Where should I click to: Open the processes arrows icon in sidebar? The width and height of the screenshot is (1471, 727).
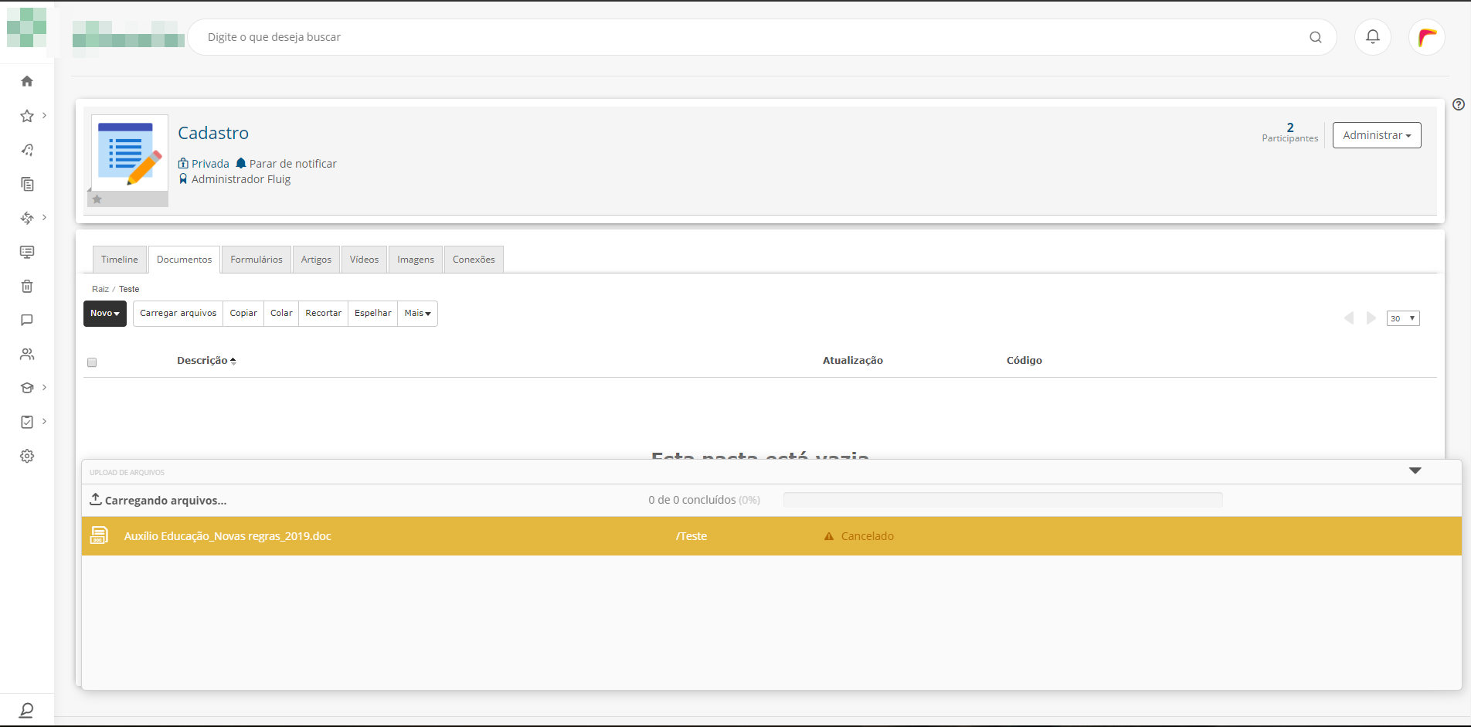tap(27, 218)
